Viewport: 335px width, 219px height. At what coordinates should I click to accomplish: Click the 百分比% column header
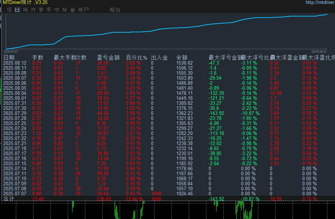pyautogui.click(x=137, y=57)
